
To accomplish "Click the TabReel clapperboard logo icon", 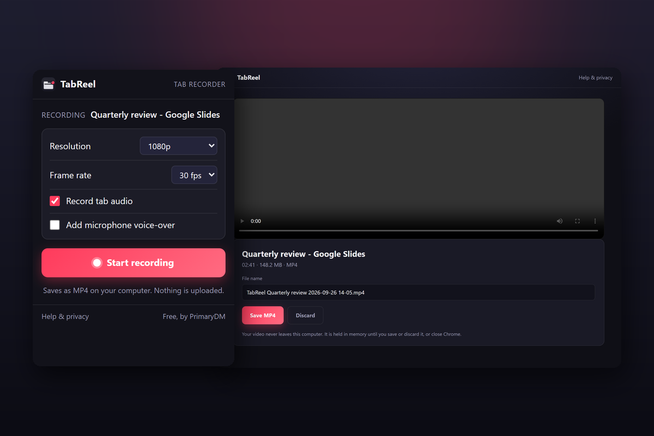I will [x=49, y=84].
